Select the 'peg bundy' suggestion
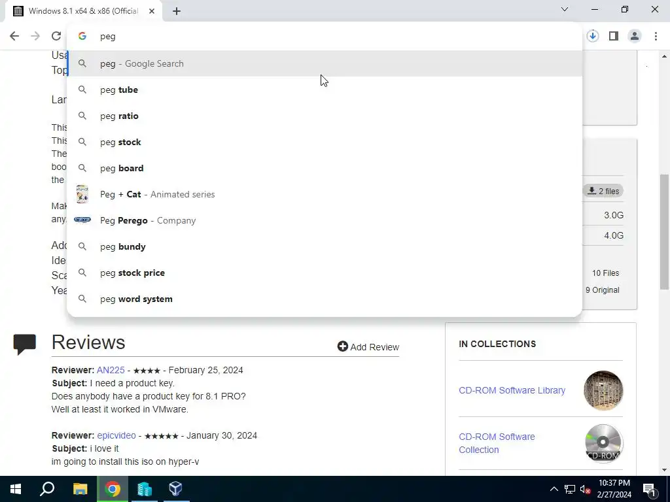The image size is (670, 502). tap(325, 246)
